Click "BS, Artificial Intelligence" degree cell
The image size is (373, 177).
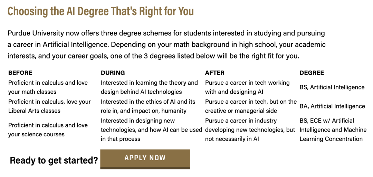(x=332, y=87)
